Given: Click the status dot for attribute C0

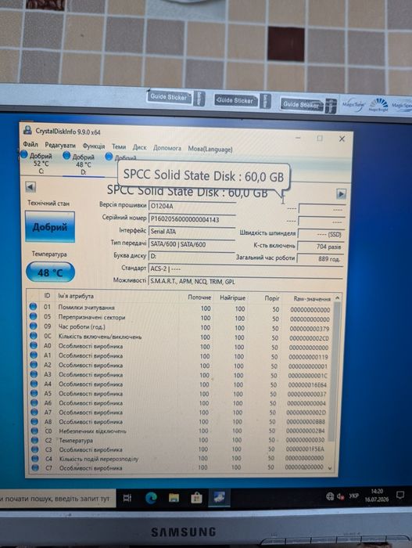Looking at the screenshot, I should point(34,431).
